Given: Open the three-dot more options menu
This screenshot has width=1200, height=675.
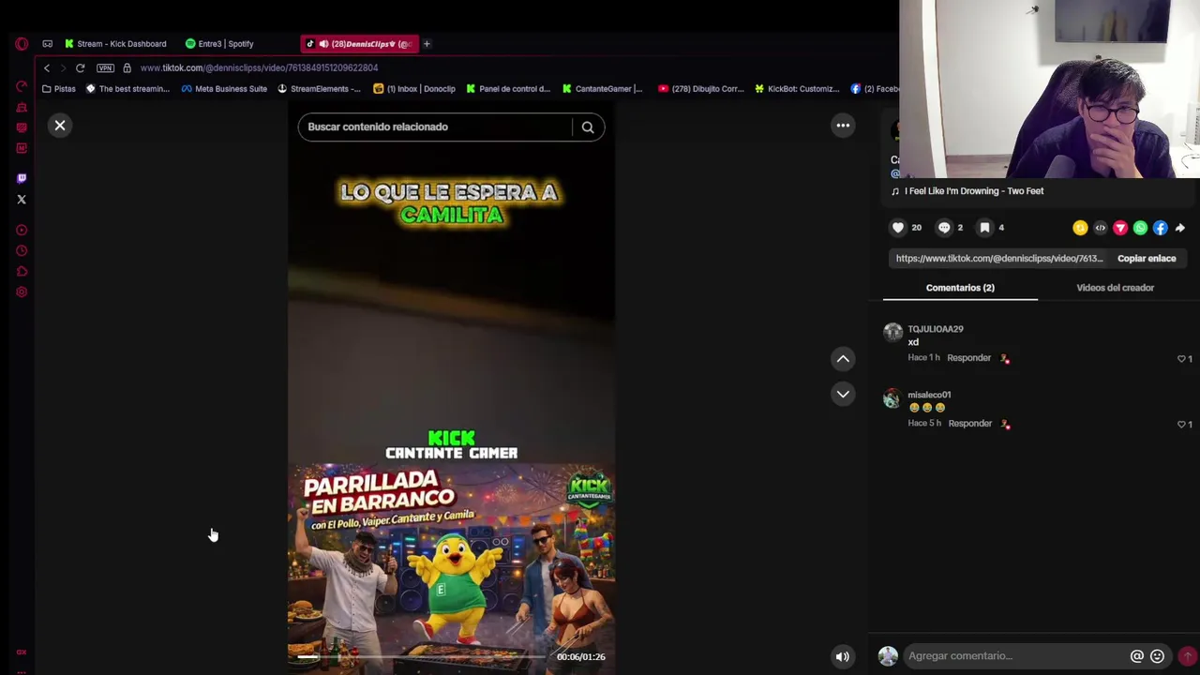Looking at the screenshot, I should pyautogui.click(x=843, y=126).
